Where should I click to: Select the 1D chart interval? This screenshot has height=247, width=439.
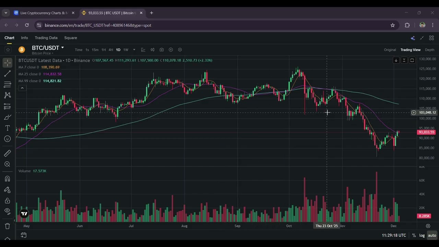coord(118,50)
